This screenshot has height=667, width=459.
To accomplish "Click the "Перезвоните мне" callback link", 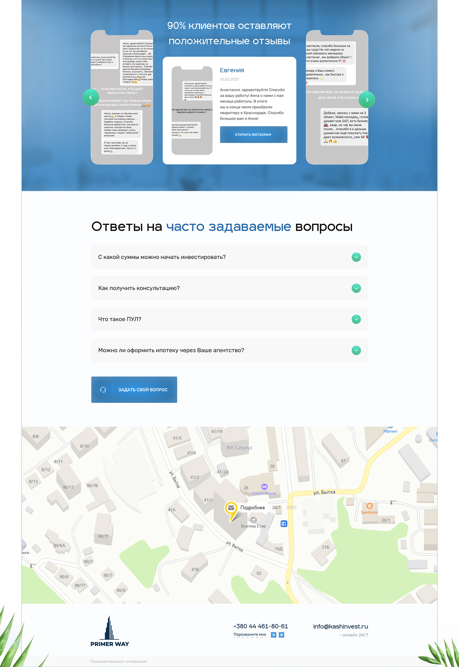I will [x=250, y=635].
